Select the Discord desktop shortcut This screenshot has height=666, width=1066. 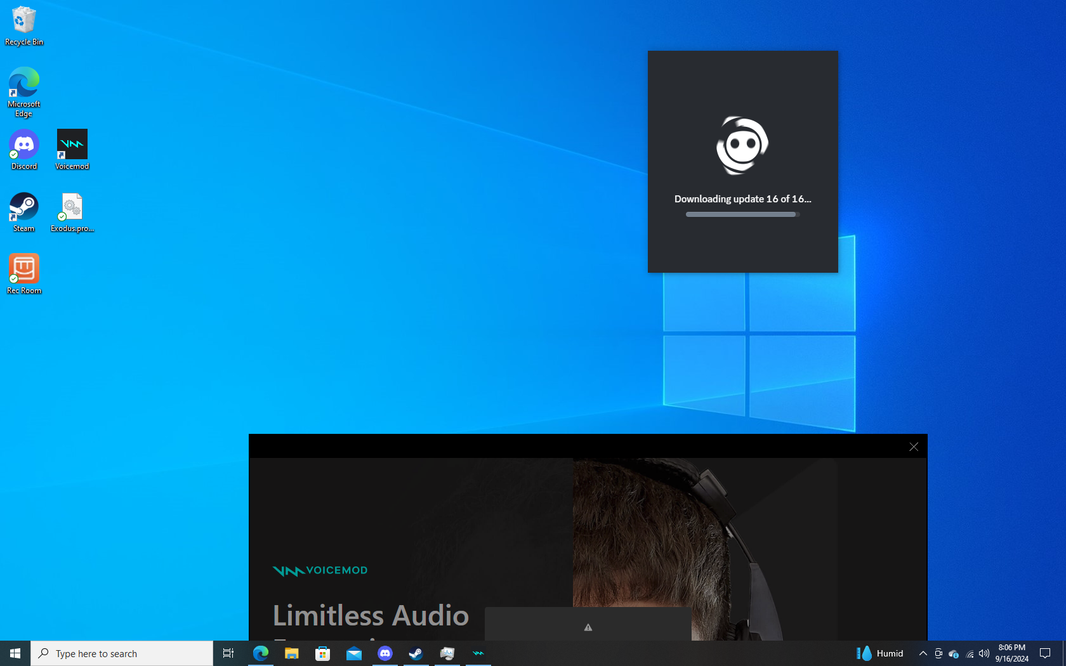pos(24,150)
